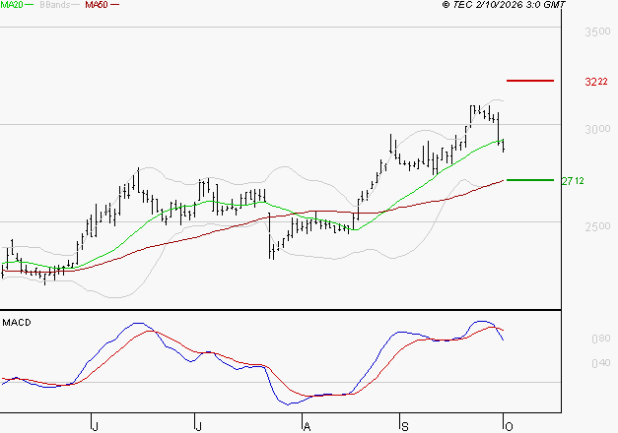
Task: Click the first J month label
Action: click(95, 426)
